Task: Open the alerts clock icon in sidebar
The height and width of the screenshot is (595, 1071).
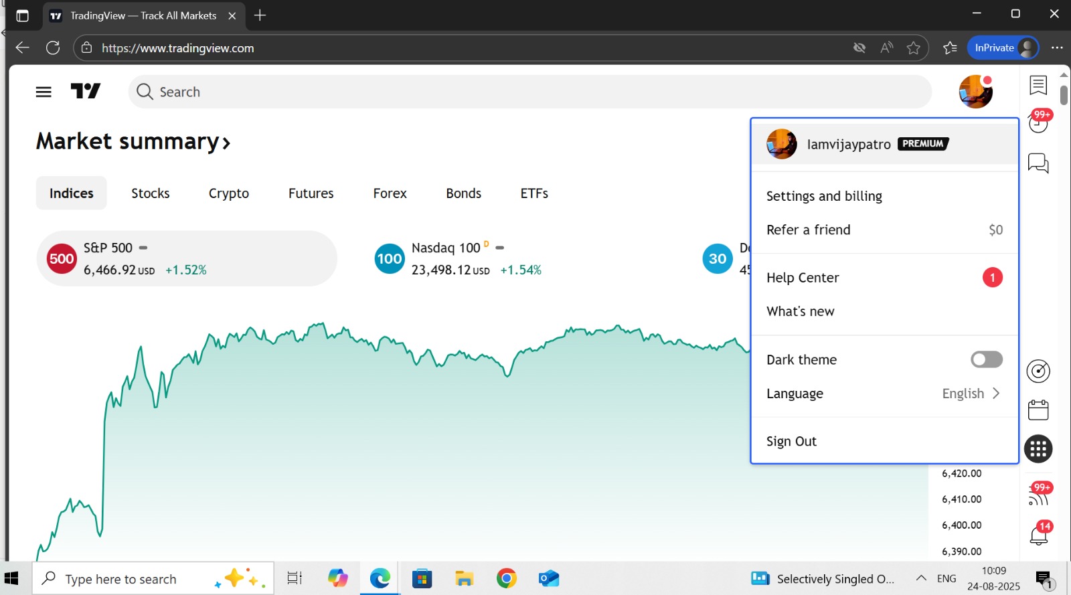Action: [1038, 123]
